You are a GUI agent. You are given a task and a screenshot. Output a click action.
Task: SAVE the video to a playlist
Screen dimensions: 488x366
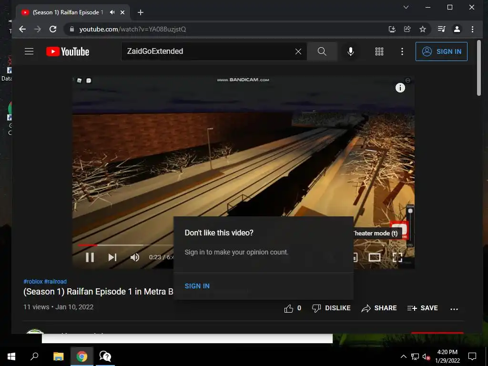pos(422,308)
